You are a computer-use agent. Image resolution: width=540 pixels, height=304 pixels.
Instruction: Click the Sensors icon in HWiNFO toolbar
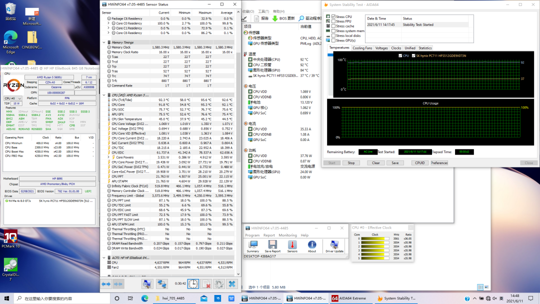point(292,245)
